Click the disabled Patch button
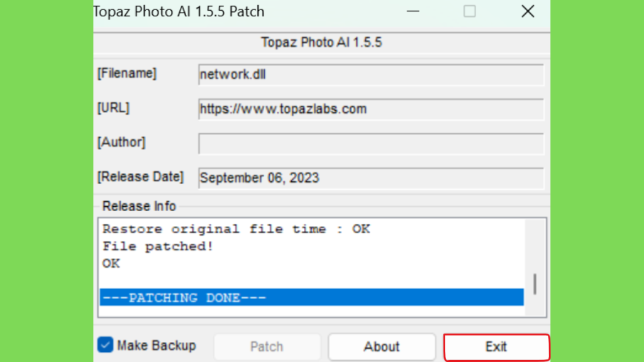The height and width of the screenshot is (362, 644). click(x=267, y=347)
